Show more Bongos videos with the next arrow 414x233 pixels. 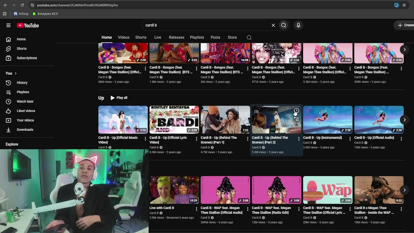coord(404,50)
